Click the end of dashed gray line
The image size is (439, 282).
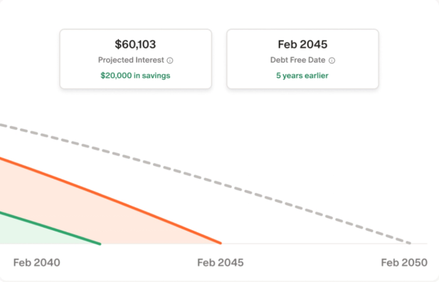[x=409, y=243]
